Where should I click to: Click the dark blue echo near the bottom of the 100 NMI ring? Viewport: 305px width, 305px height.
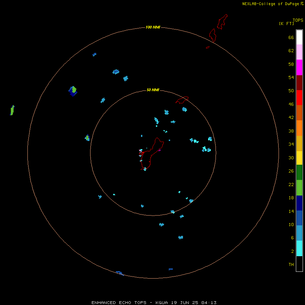(x=120, y=273)
